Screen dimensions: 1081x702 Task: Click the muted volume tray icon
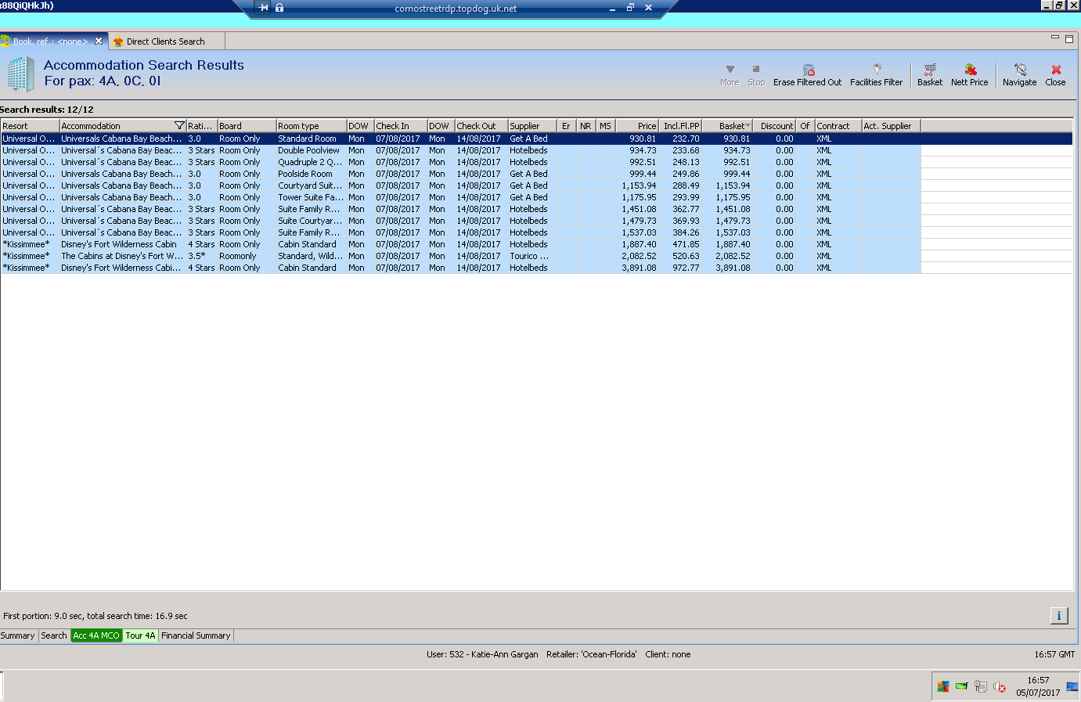[1000, 687]
